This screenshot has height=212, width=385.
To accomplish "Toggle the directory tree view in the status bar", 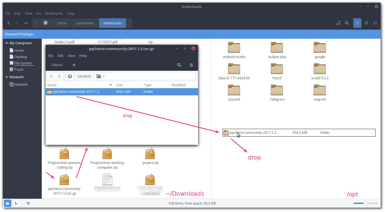I will coord(16,203).
